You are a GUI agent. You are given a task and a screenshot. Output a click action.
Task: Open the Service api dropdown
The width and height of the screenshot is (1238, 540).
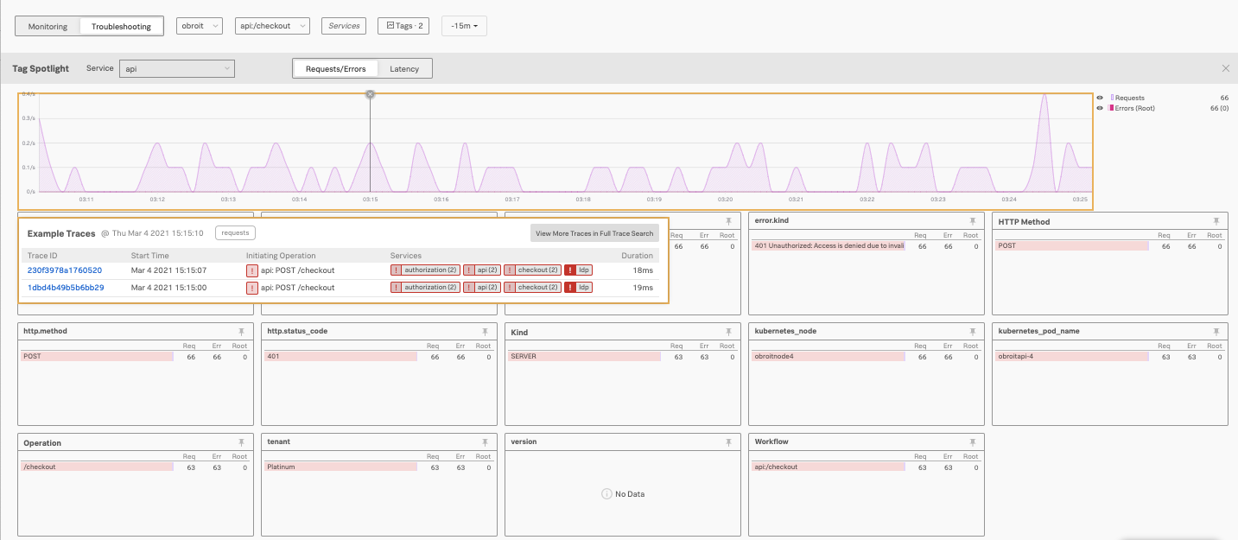177,68
